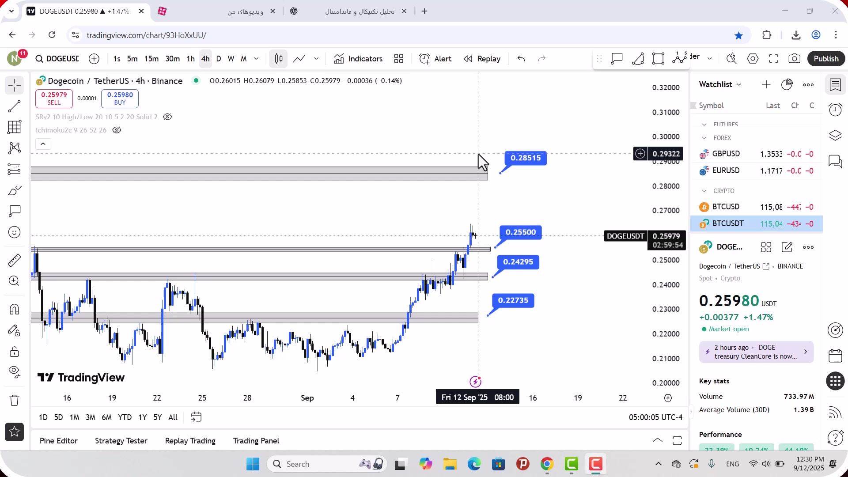Open chart settings hexagon icon
The height and width of the screenshot is (477, 848).
753,59
